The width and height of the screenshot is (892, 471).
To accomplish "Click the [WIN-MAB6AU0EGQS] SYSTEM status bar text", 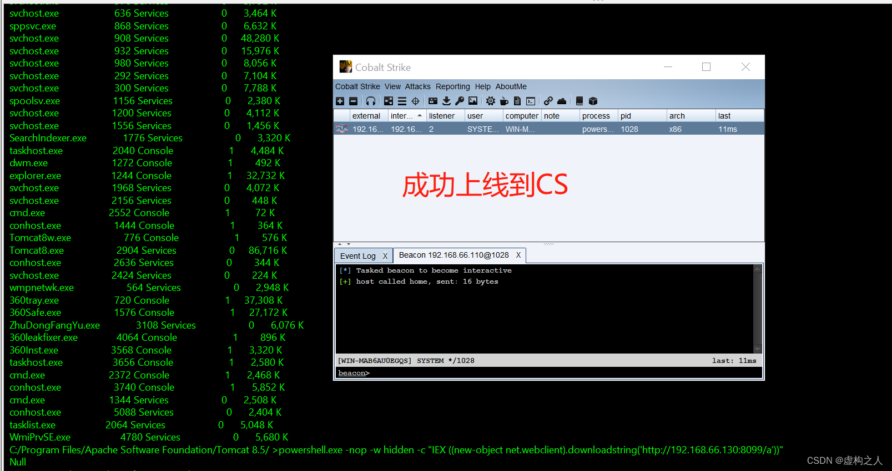I will [406, 361].
